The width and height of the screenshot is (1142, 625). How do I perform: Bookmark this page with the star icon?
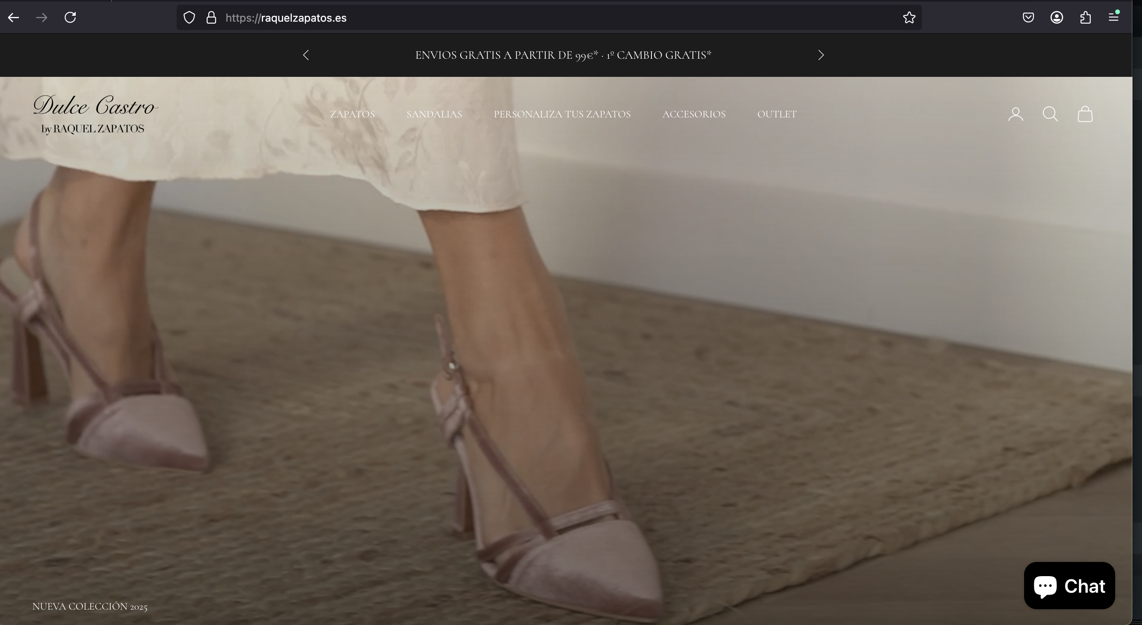(909, 18)
